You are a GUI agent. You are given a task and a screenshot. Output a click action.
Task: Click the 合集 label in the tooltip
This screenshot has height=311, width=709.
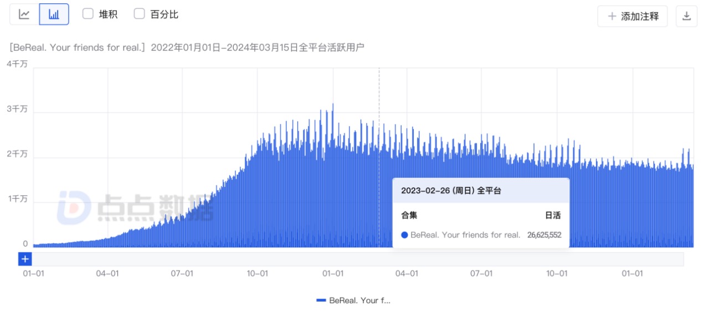click(409, 215)
